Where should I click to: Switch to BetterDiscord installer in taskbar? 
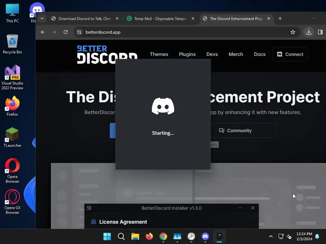[x=219, y=236]
